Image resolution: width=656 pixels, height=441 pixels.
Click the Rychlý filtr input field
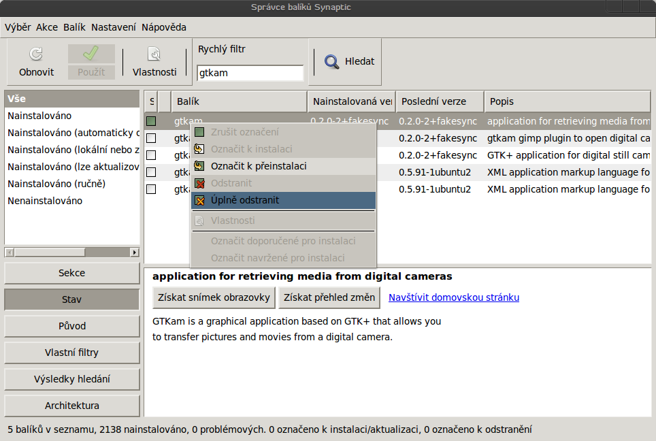(x=250, y=73)
